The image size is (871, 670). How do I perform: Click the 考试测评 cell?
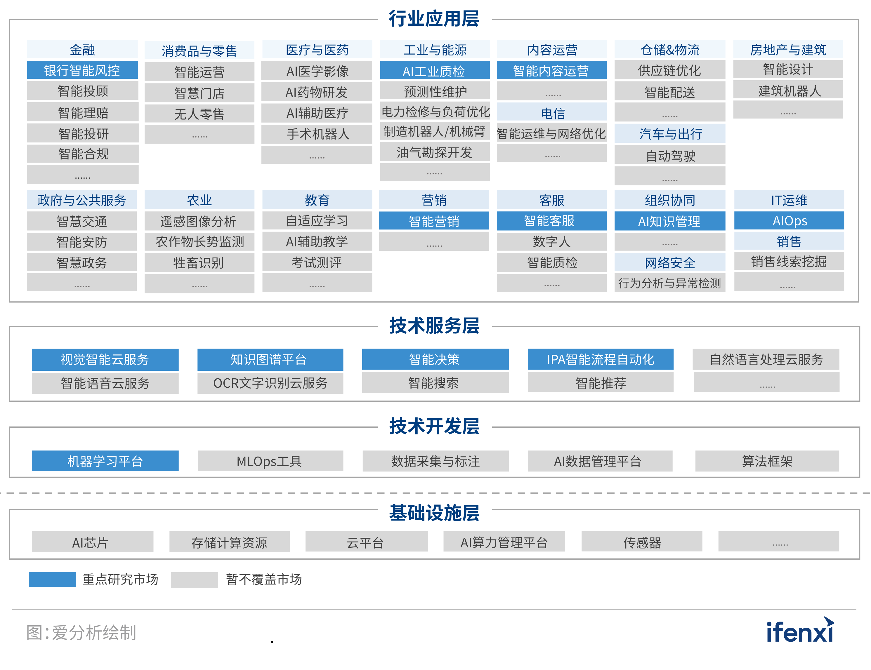(317, 262)
